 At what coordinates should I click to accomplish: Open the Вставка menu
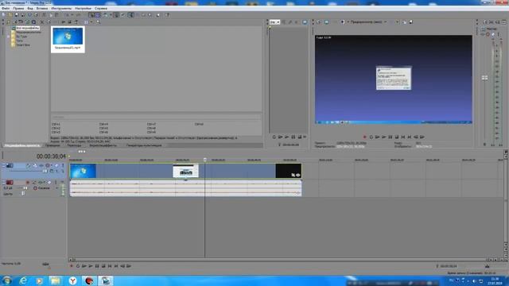point(42,9)
